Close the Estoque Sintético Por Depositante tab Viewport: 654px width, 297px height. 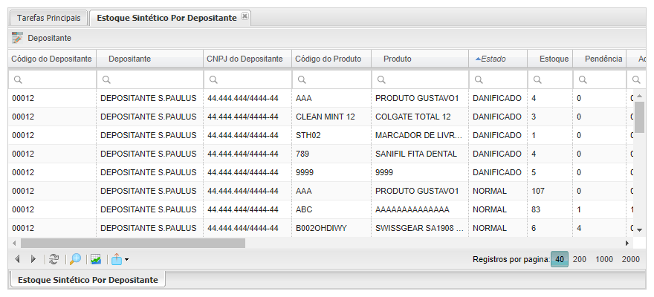pos(245,16)
